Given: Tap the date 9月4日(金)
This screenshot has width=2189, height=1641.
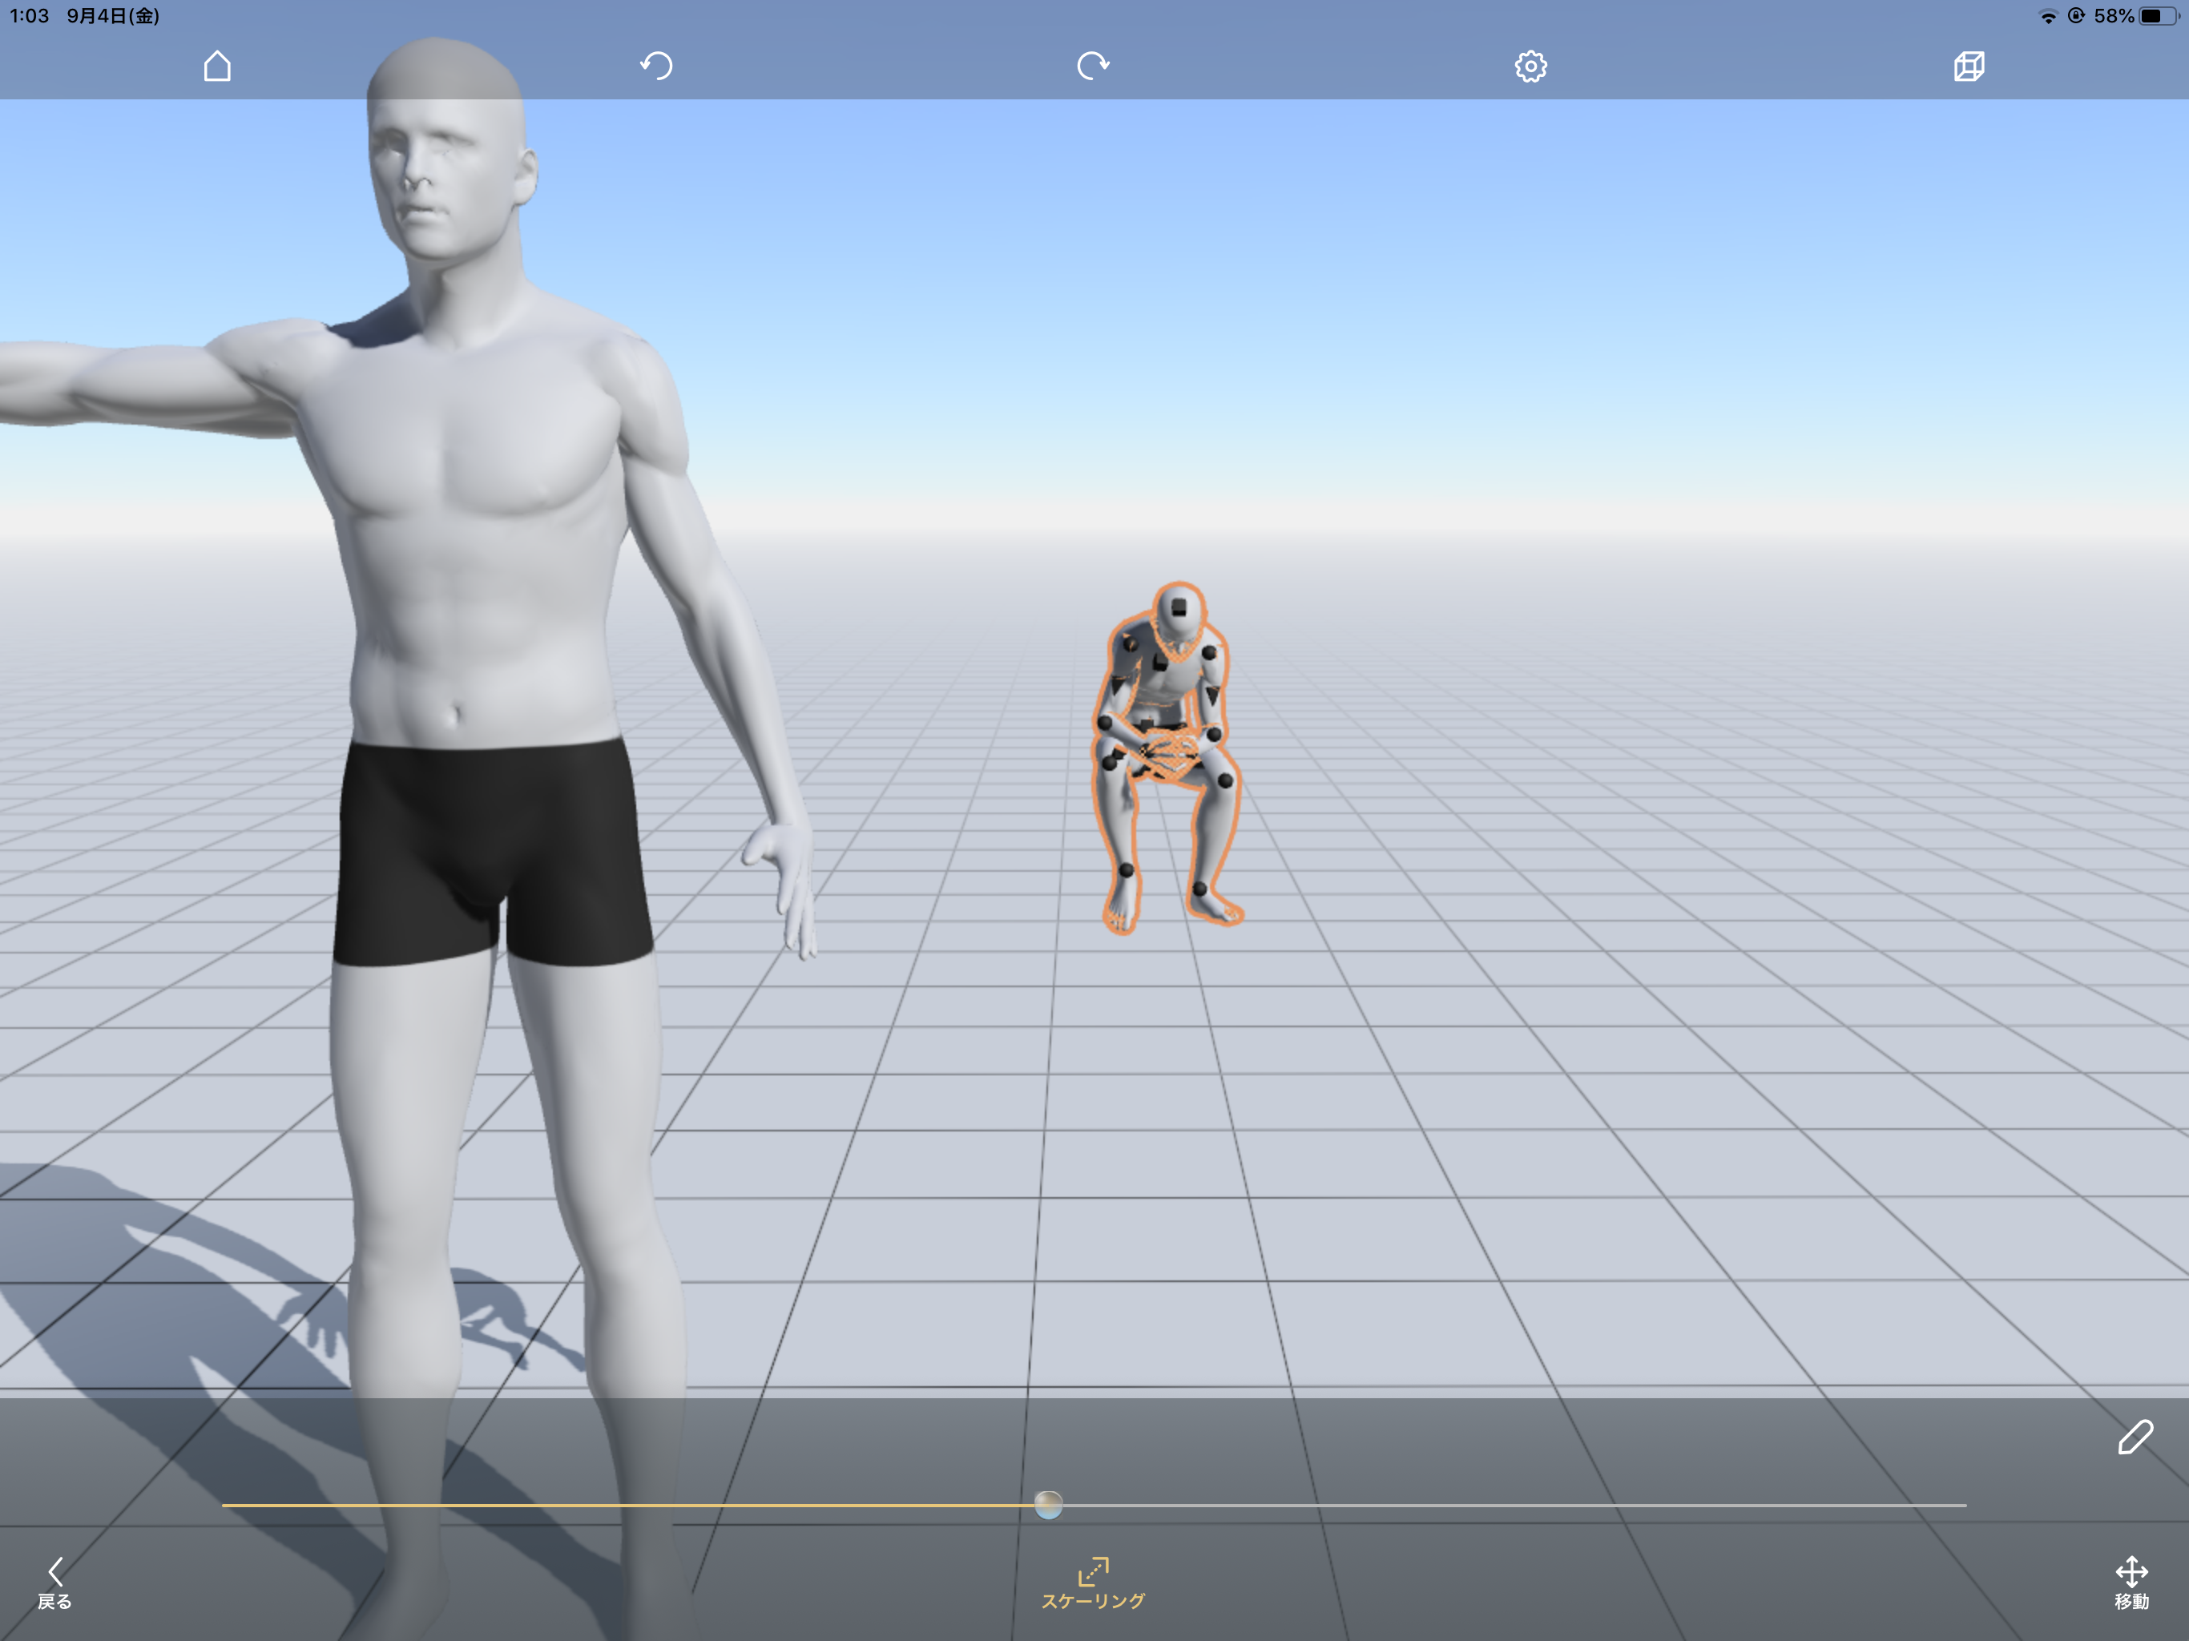Looking at the screenshot, I should click(113, 16).
